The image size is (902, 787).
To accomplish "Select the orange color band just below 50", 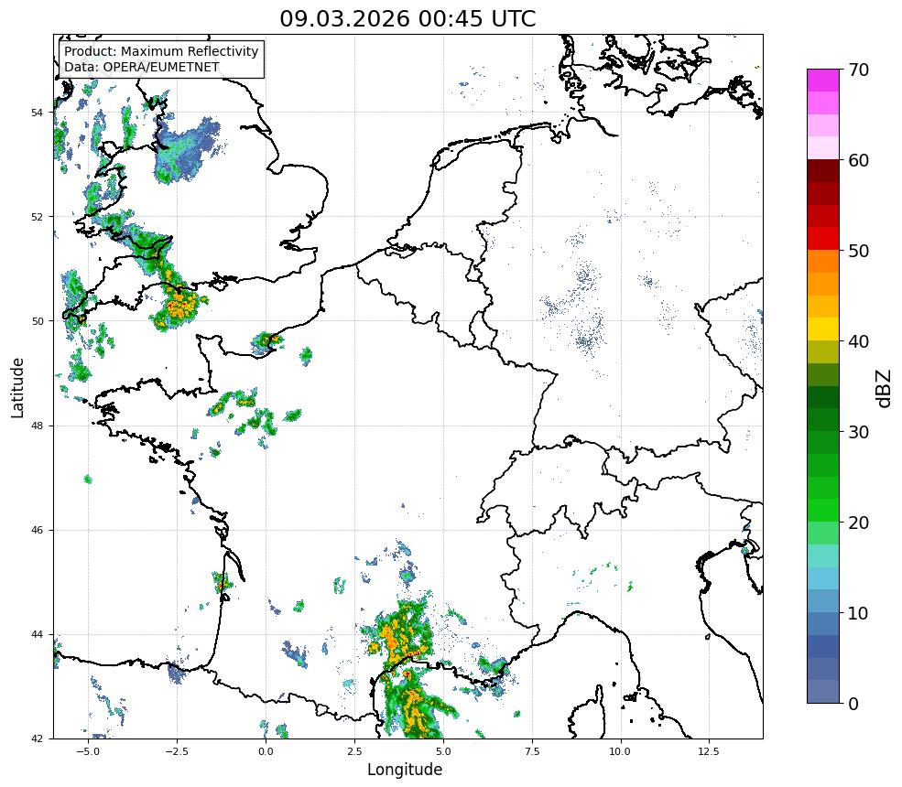I will coord(823,261).
